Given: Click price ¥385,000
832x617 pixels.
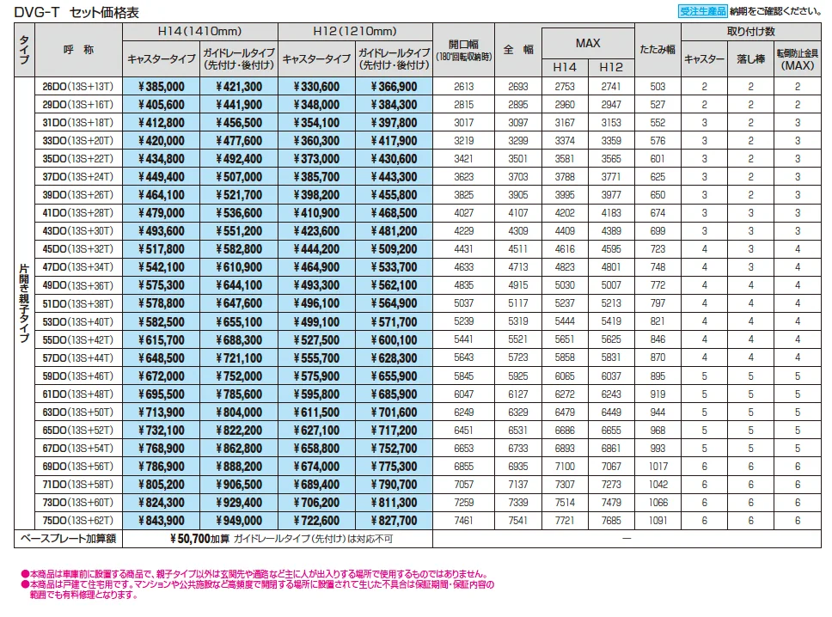Looking at the screenshot, I should click(x=162, y=87).
